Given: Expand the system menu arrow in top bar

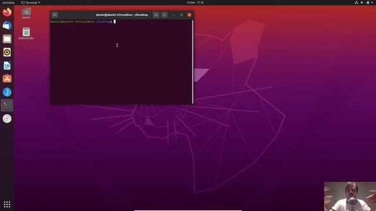Looking at the screenshot, I should tap(372, 2).
